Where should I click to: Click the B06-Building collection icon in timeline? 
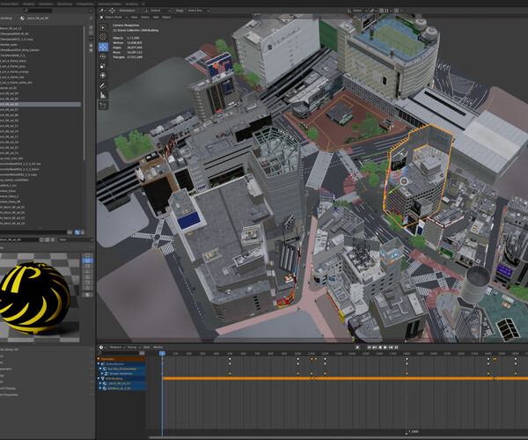(103, 378)
